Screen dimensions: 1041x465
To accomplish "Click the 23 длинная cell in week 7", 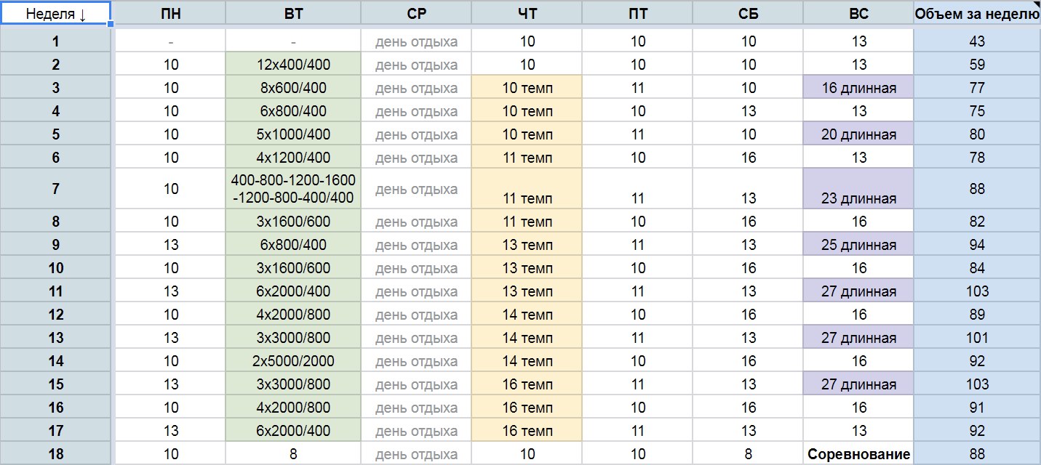I will tap(858, 189).
